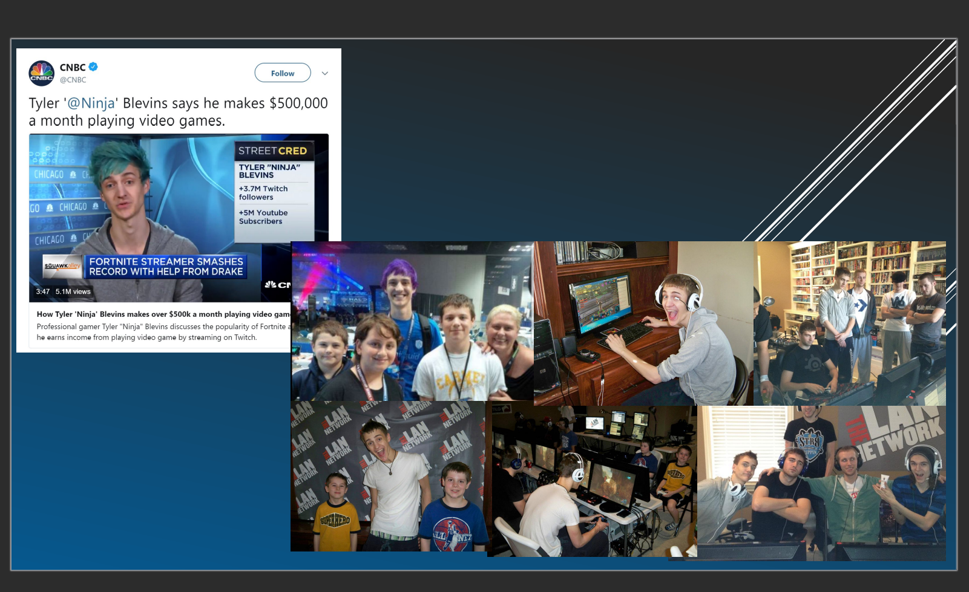The image size is (969, 592).
Task: Select photo of gamer at wooden desk
Action: pos(643,324)
